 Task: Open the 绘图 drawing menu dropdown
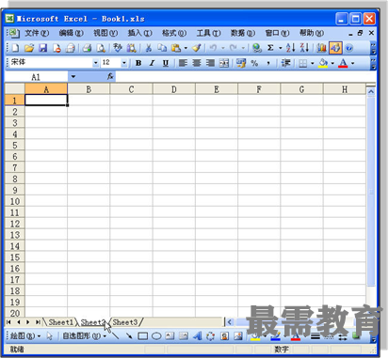(x=25, y=336)
